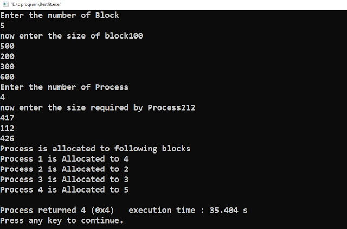Click 'Process is allocated to following blocks' line

[x=95, y=149]
